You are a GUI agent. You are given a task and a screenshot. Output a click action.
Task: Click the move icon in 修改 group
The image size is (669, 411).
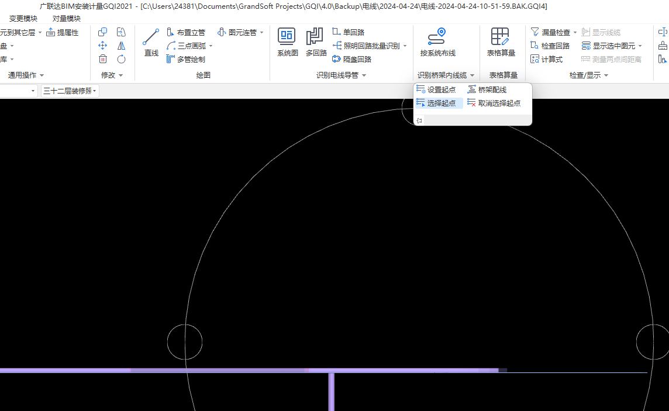[102, 46]
